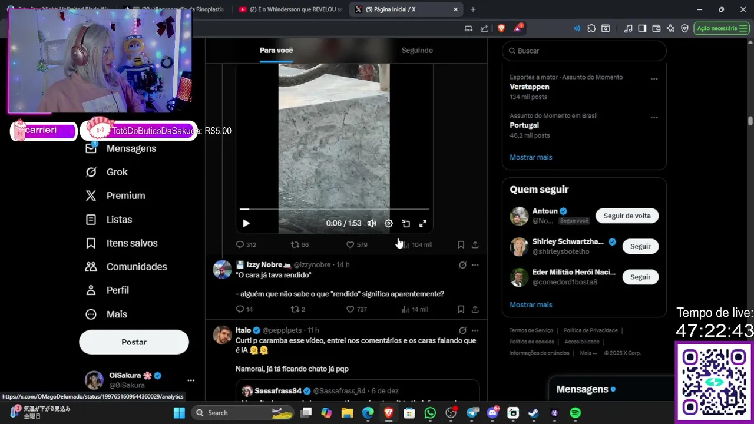Share Izzy Nobre's post
Viewport: 754px width, 424px height.
click(x=475, y=309)
